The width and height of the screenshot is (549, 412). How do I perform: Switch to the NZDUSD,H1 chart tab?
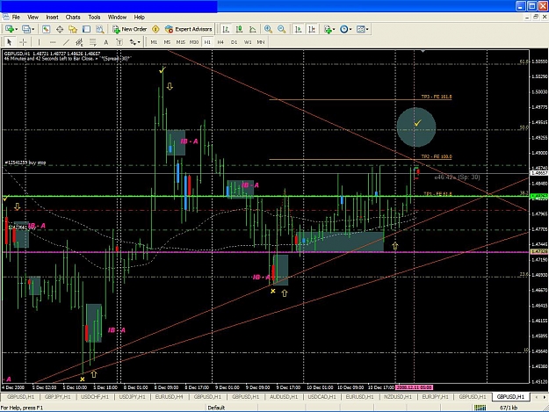coord(398,397)
